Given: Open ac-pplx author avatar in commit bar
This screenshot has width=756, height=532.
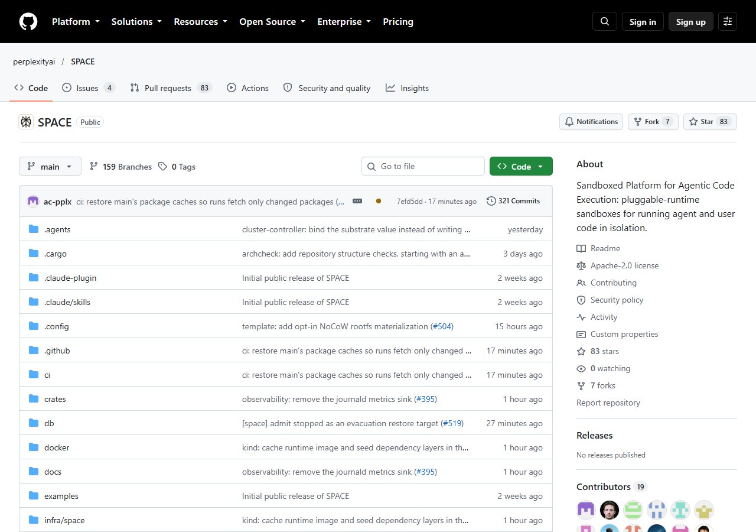Looking at the screenshot, I should tap(33, 202).
